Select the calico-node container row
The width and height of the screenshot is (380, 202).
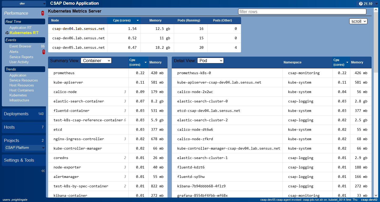point(108,92)
